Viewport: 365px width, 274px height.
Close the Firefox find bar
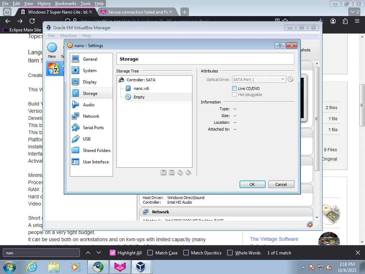click(x=358, y=253)
